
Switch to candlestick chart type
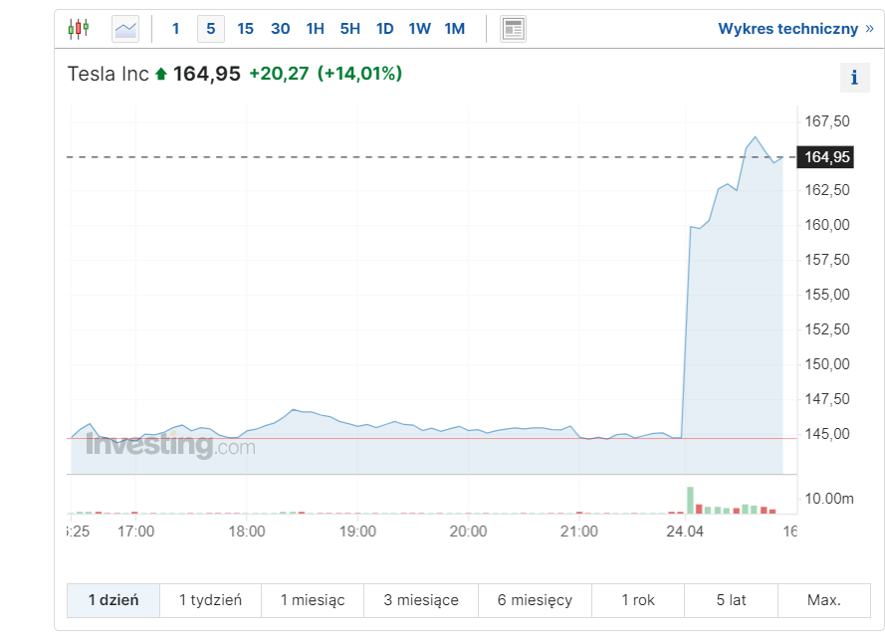tap(79, 28)
